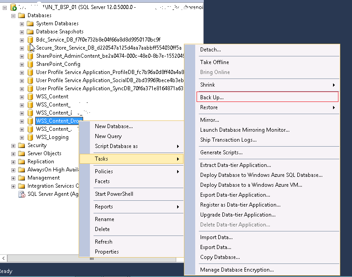The image size is (352, 277).
Task: Click the Security folder icon
Action: click(x=22, y=145)
